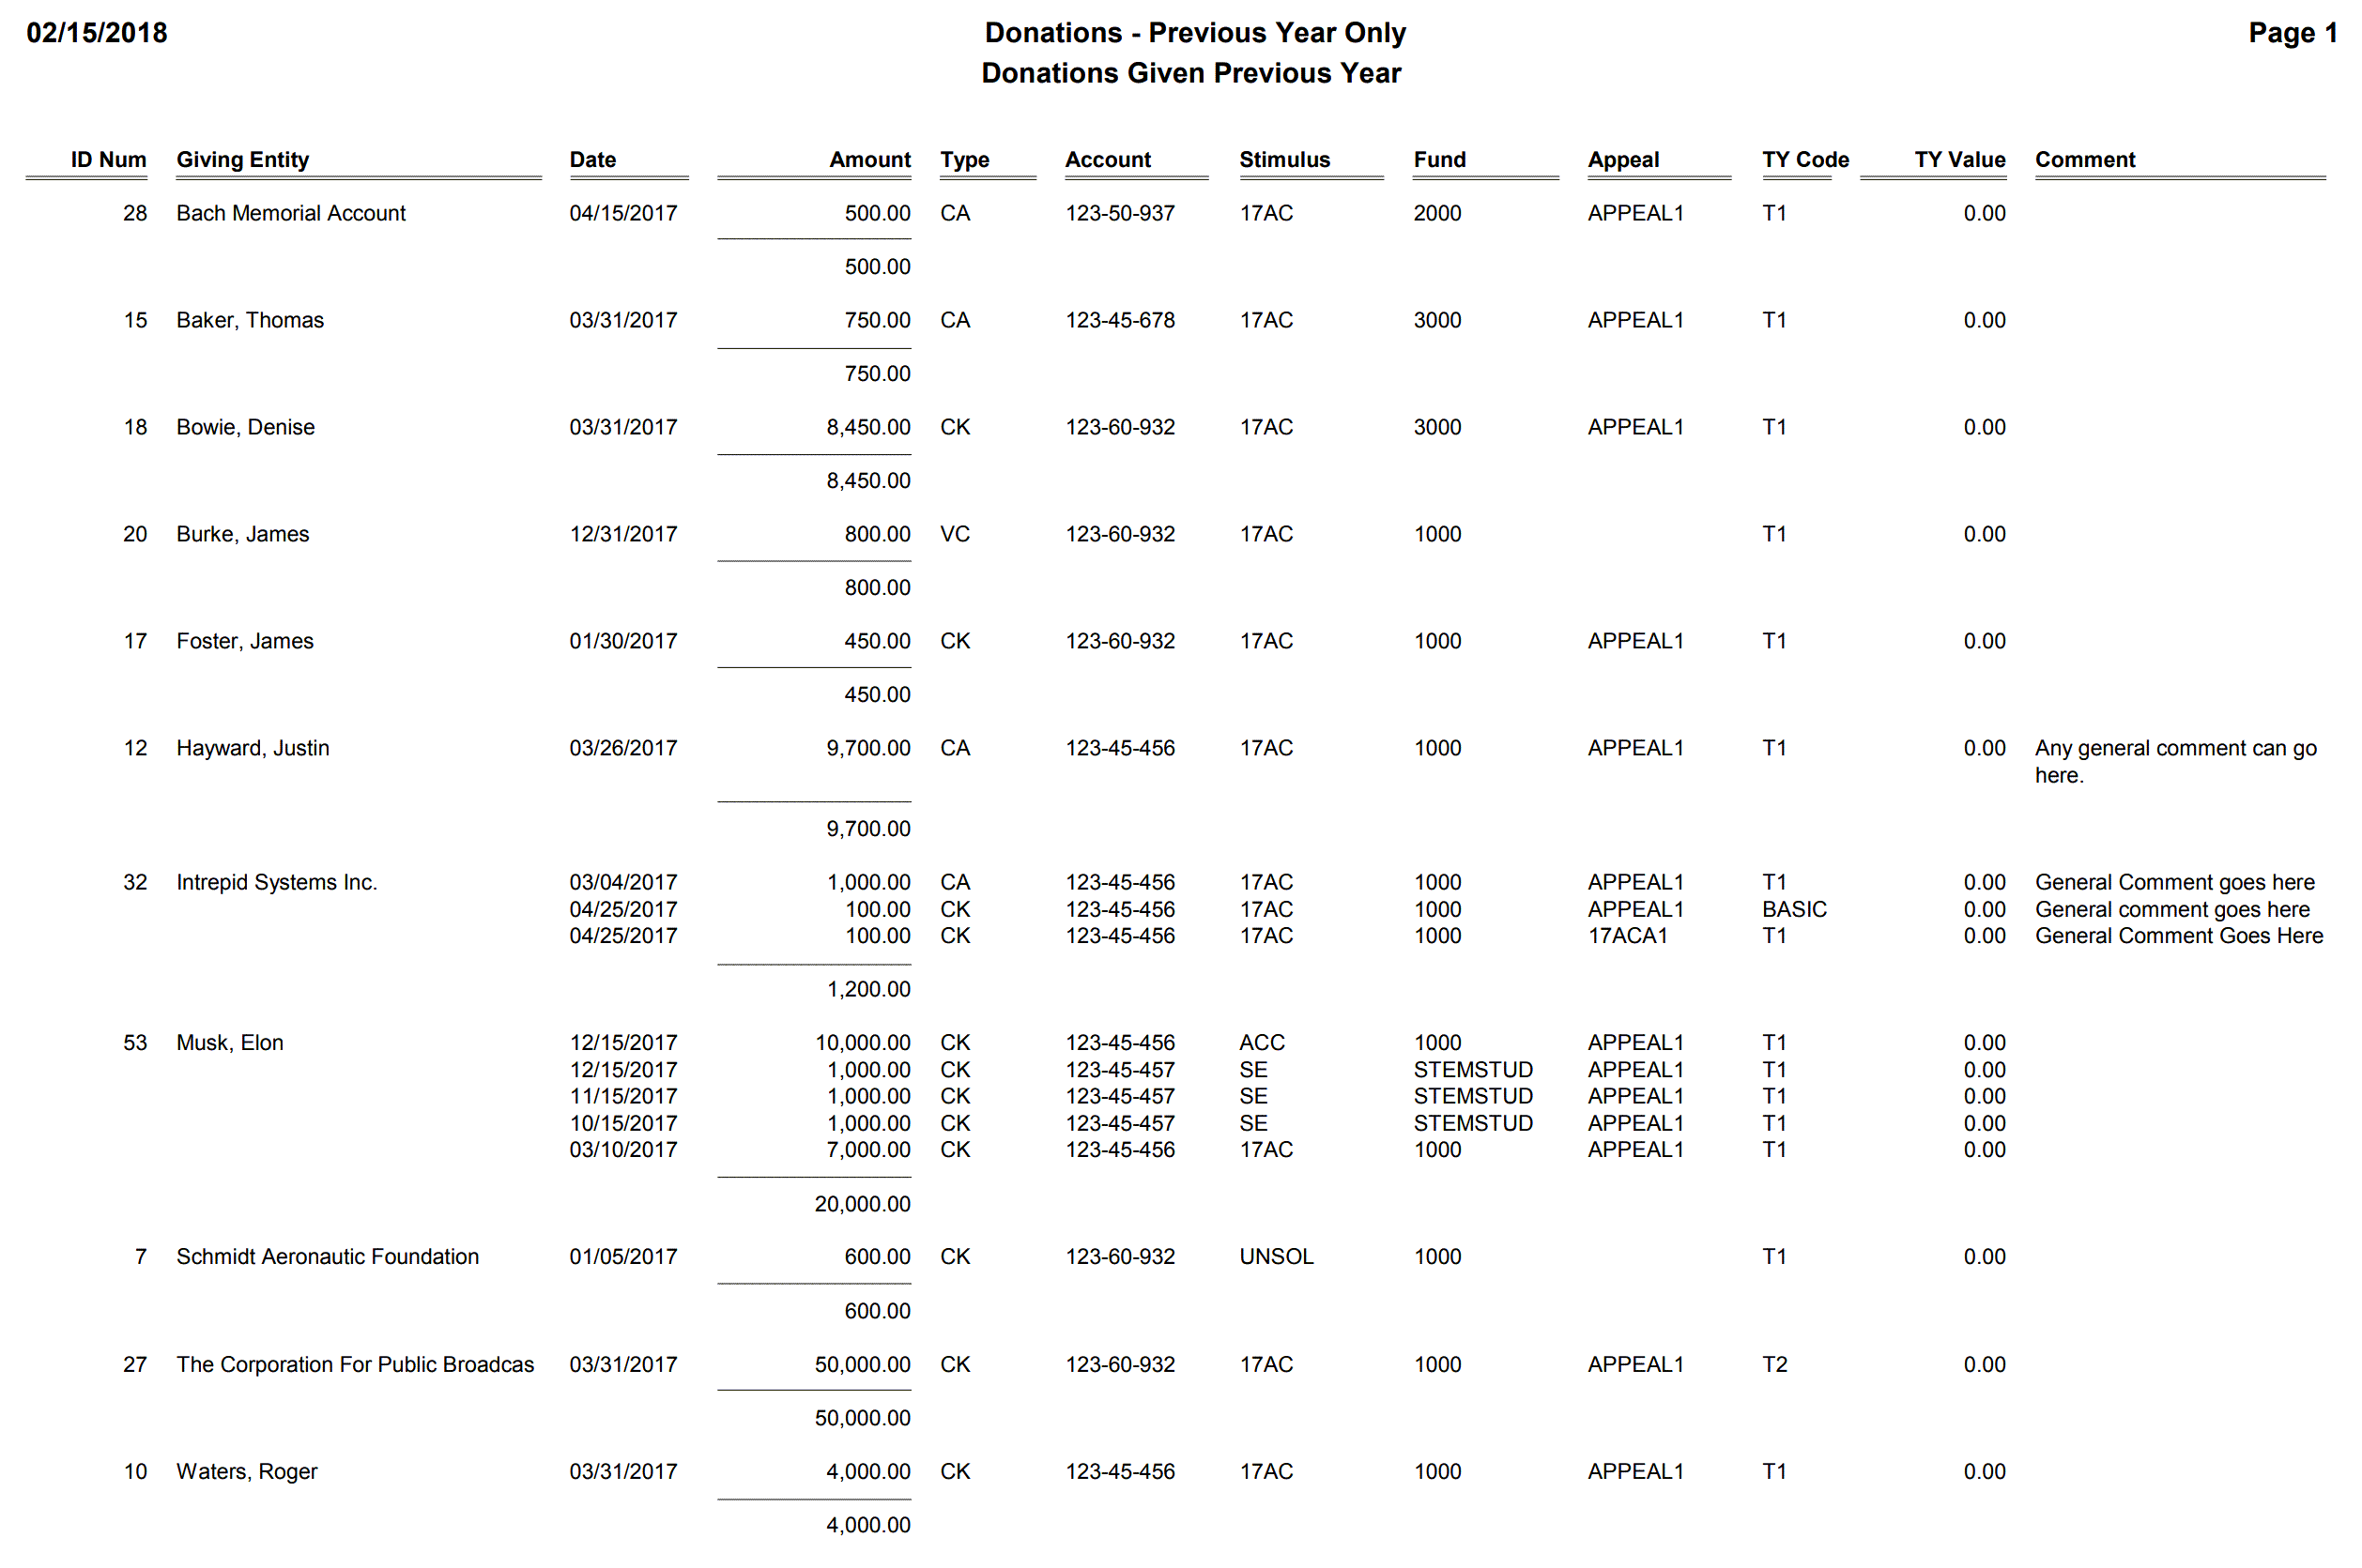This screenshot has width=2362, height=1568.
Task: Click date 10/15/2017 in Musk rows
Action: pos(623,1123)
